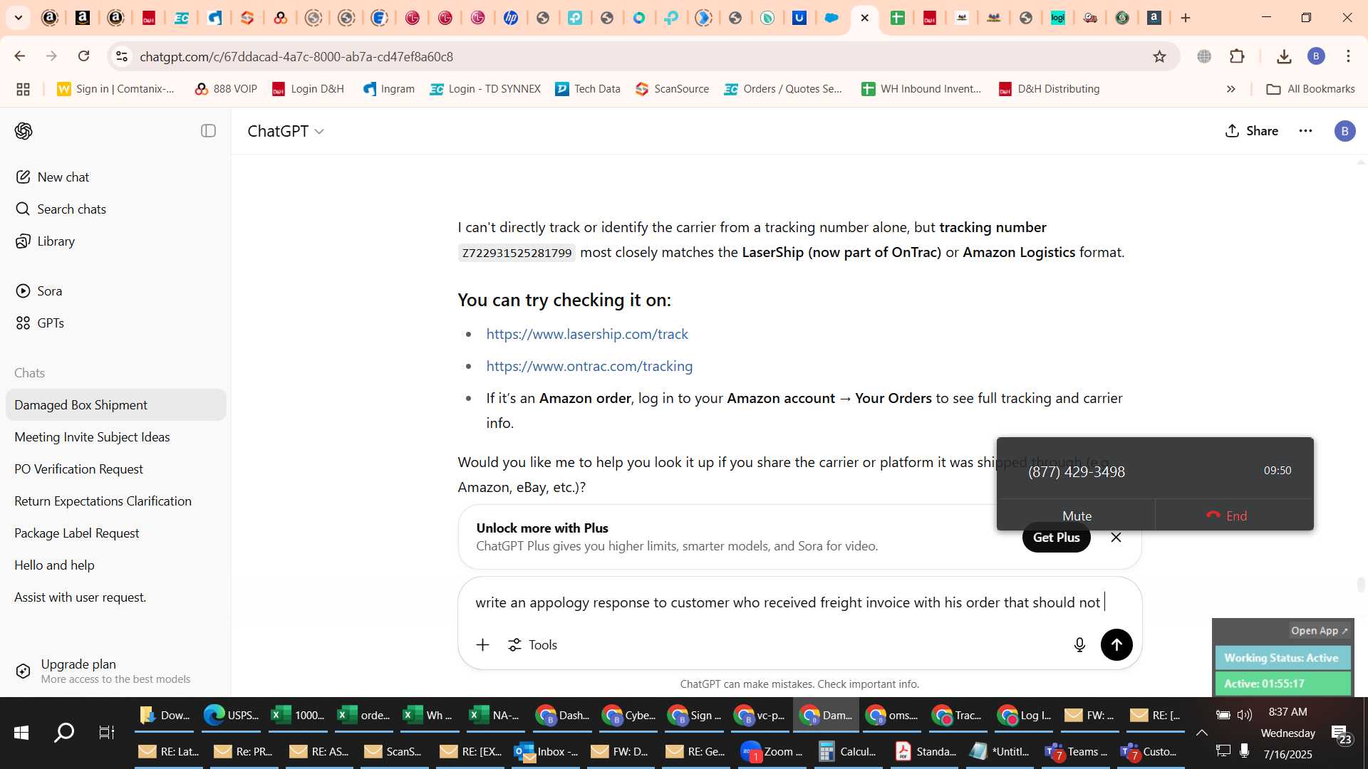The image size is (1368, 769).
Task: Send the message with the arrow button
Action: point(1116,645)
